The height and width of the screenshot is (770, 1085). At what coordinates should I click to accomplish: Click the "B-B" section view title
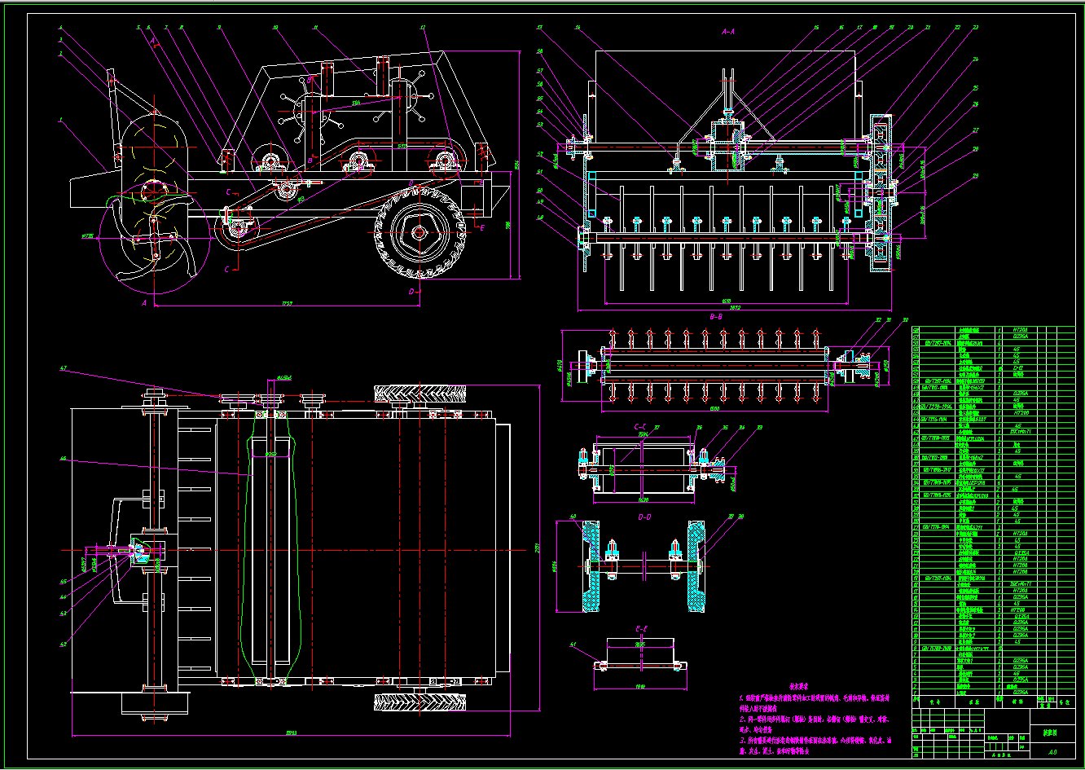[x=717, y=316]
